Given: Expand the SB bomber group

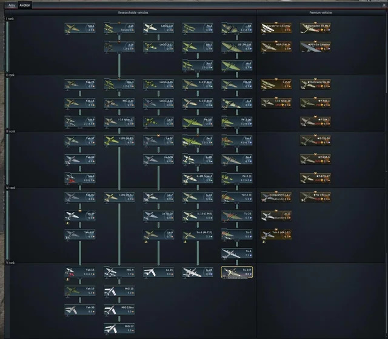Looking at the screenshot, I should [x=237, y=28].
